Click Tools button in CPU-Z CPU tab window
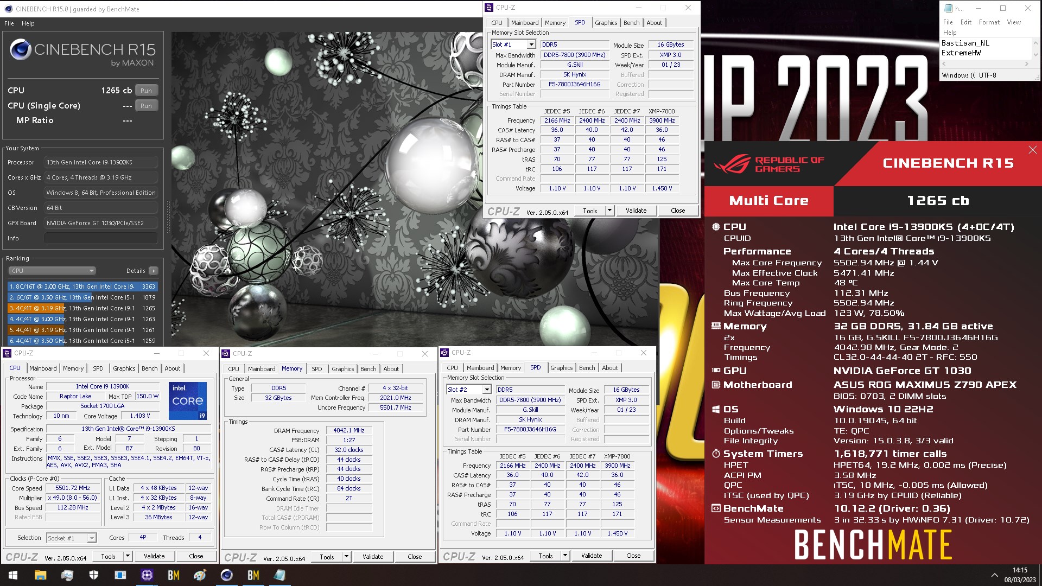The height and width of the screenshot is (586, 1042). coord(108,556)
